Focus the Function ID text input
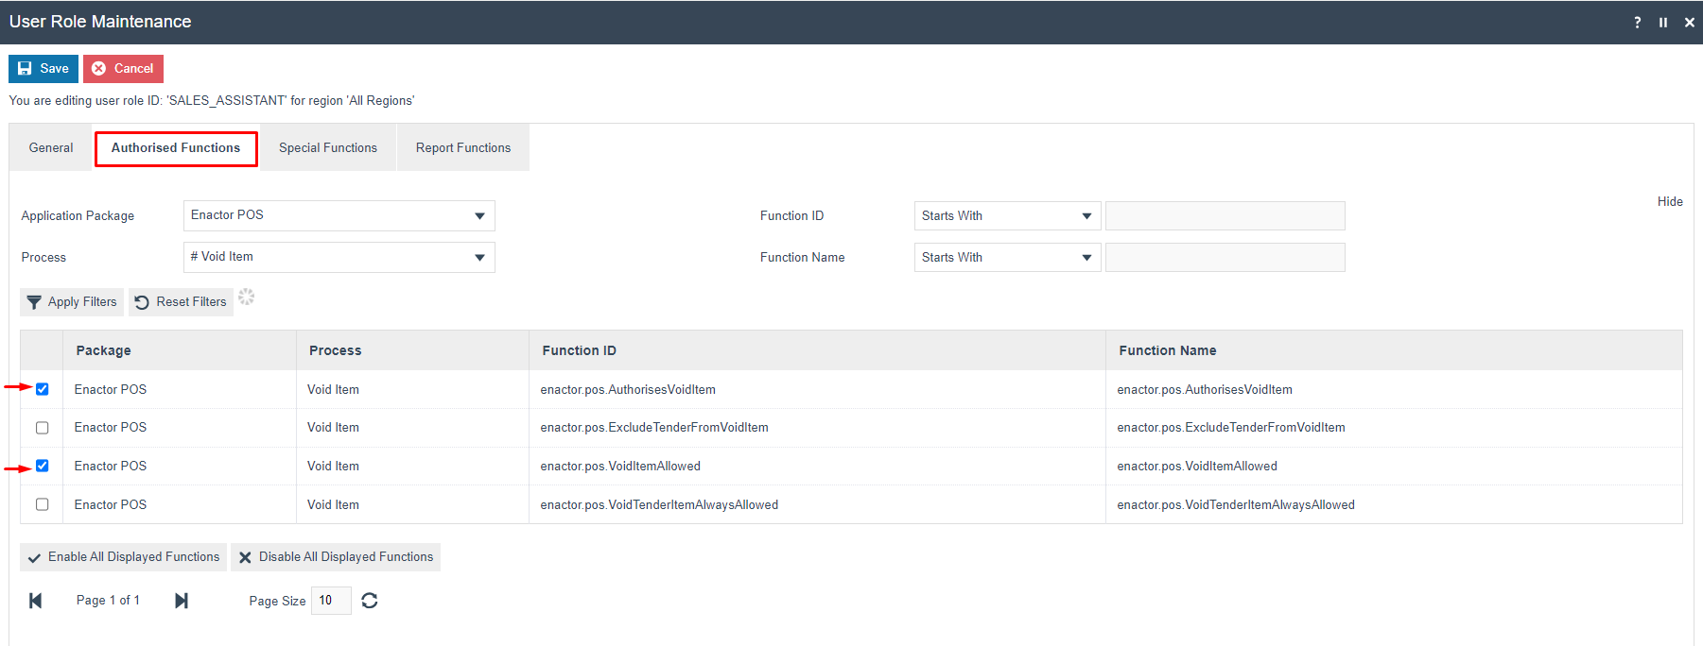The width and height of the screenshot is (1703, 646). tap(1225, 215)
